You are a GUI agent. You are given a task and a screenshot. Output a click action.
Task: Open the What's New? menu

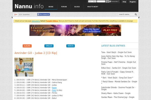tap(93, 7)
